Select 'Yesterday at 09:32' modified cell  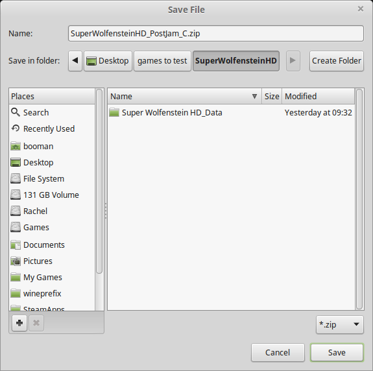click(x=319, y=112)
